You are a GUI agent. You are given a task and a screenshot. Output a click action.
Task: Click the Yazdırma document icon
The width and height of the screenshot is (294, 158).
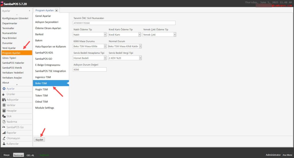(x=4, y=122)
